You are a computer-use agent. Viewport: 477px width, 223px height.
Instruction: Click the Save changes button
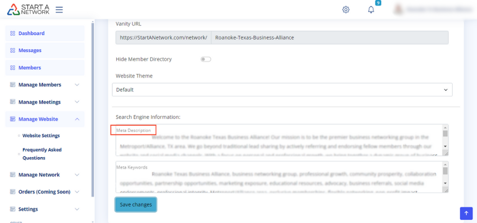(x=135, y=204)
